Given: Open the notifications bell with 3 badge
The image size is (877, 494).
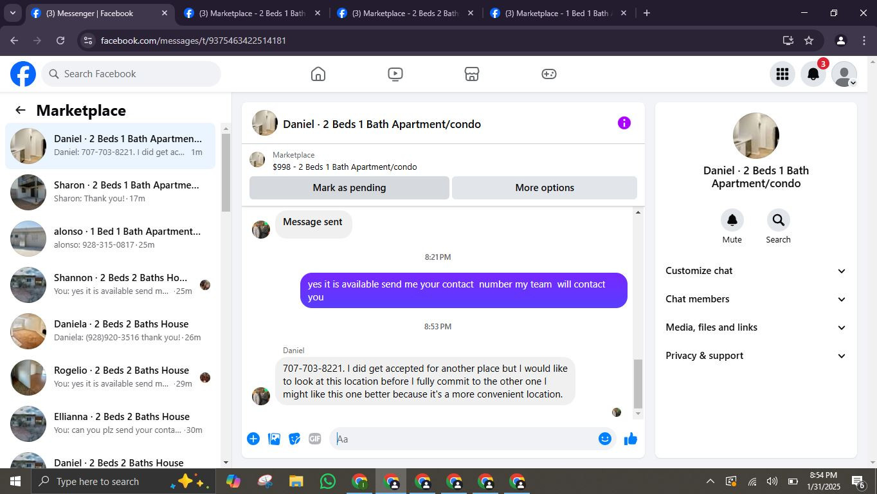Looking at the screenshot, I should [813, 74].
